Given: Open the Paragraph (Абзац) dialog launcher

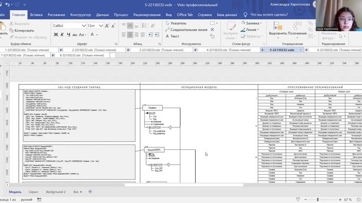Looking at the screenshot, I should (x=160, y=44).
